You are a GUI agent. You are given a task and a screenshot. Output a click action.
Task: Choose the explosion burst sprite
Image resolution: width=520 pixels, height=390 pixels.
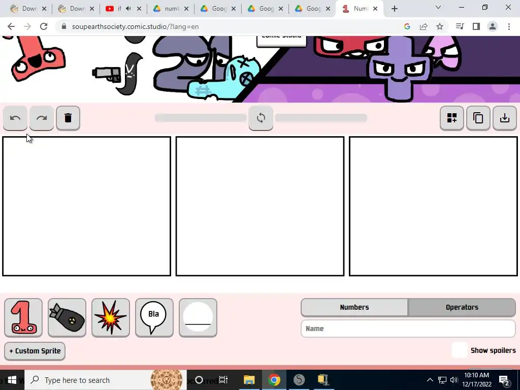click(111, 318)
